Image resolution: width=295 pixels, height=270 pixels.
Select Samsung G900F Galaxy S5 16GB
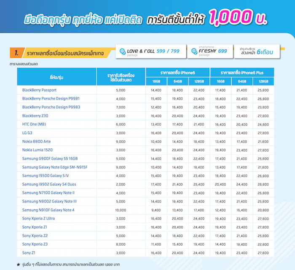(50, 158)
